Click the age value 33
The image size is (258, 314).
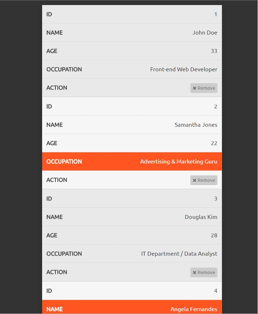tap(214, 51)
